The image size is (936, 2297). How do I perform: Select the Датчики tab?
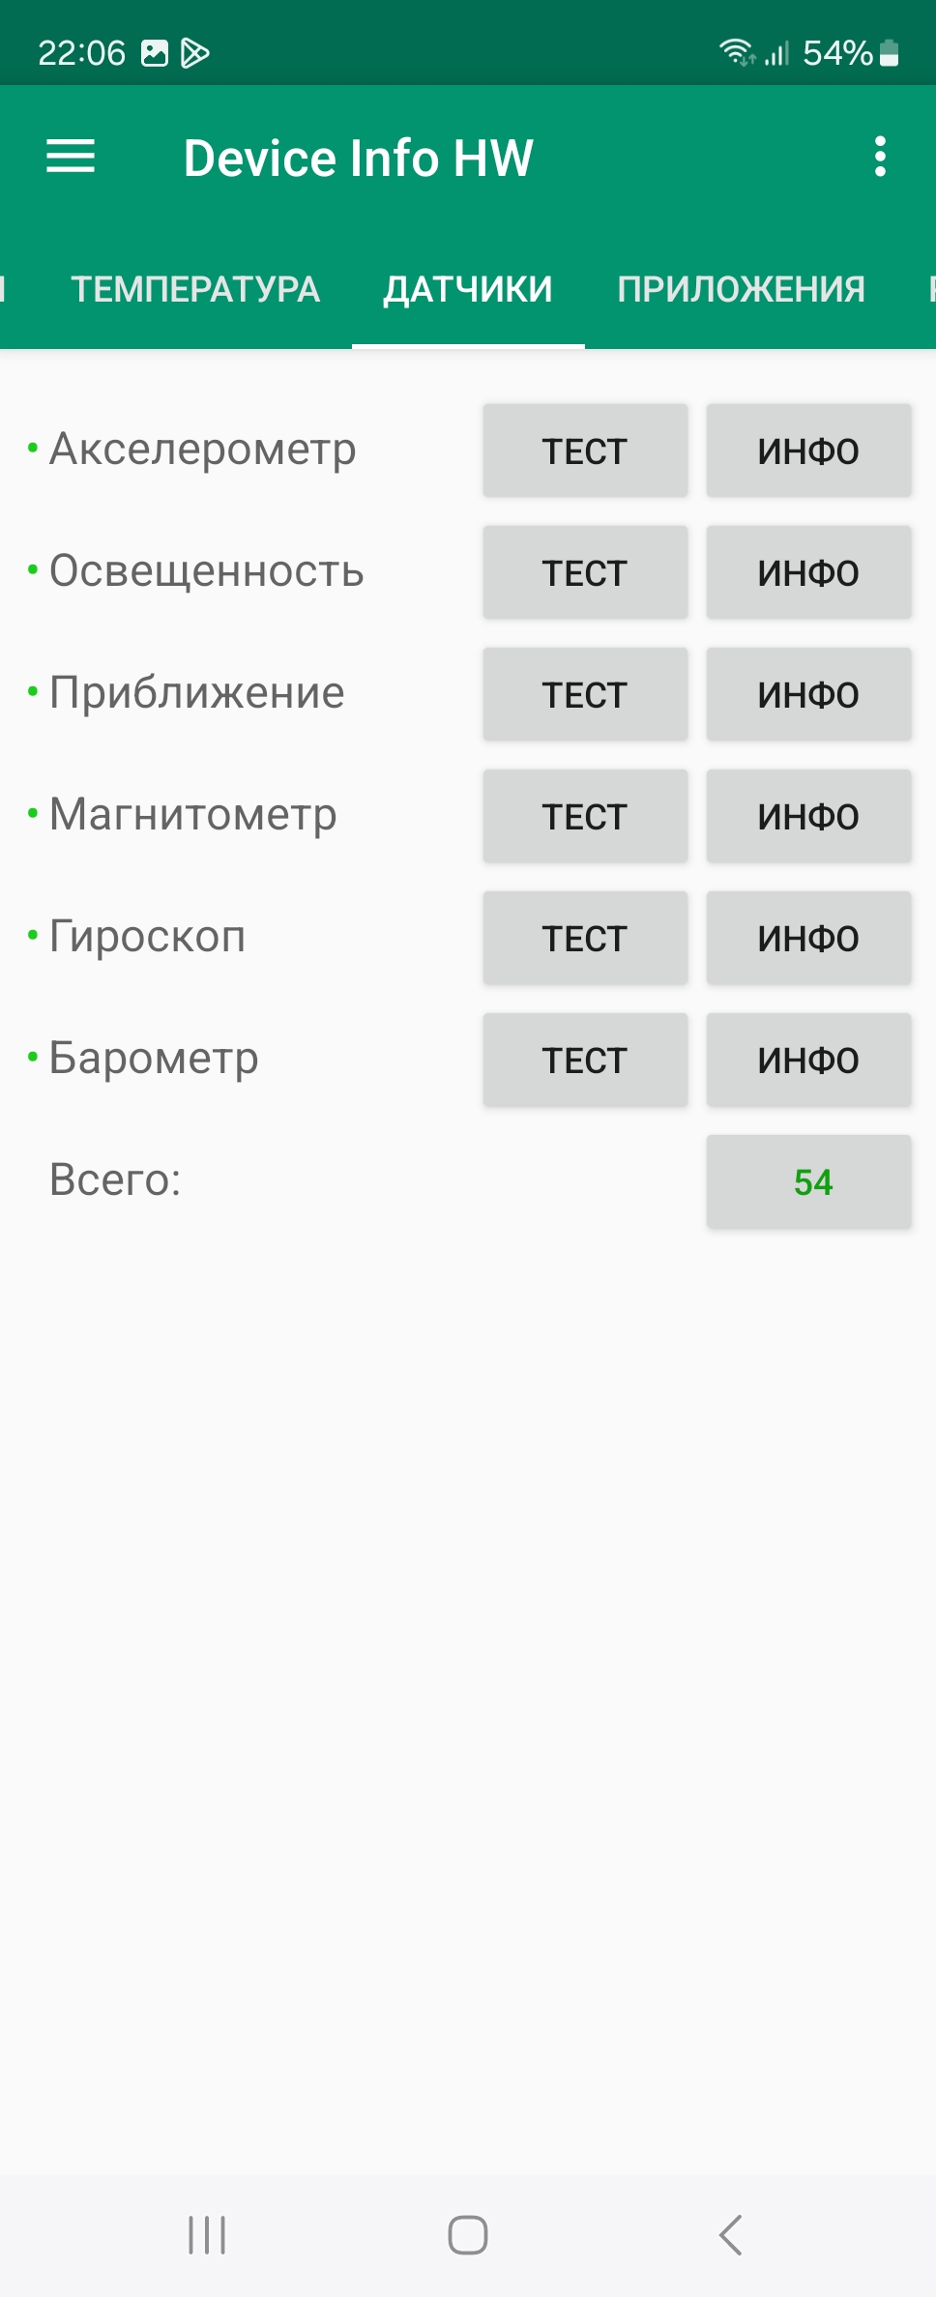(x=468, y=289)
